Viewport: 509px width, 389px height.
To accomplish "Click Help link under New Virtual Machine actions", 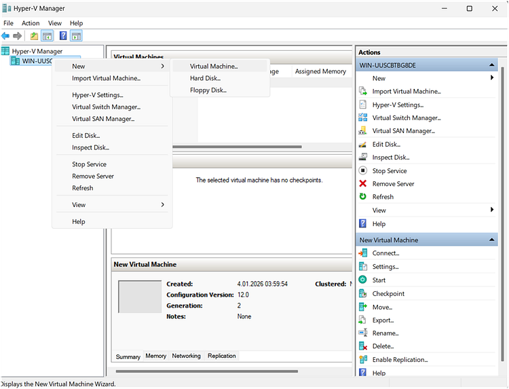I will pyautogui.click(x=379, y=373).
